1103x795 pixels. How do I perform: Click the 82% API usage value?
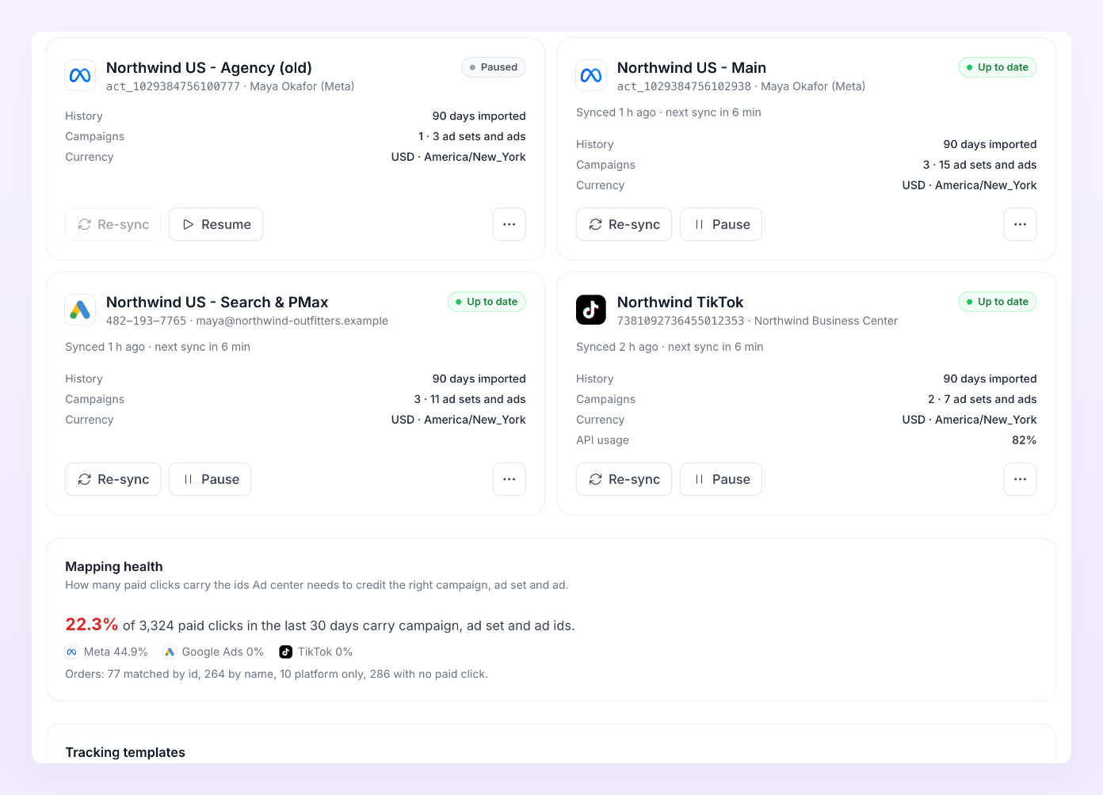1024,440
